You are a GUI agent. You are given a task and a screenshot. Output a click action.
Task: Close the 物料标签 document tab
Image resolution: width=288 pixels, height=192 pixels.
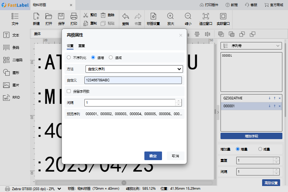tap(71, 5)
